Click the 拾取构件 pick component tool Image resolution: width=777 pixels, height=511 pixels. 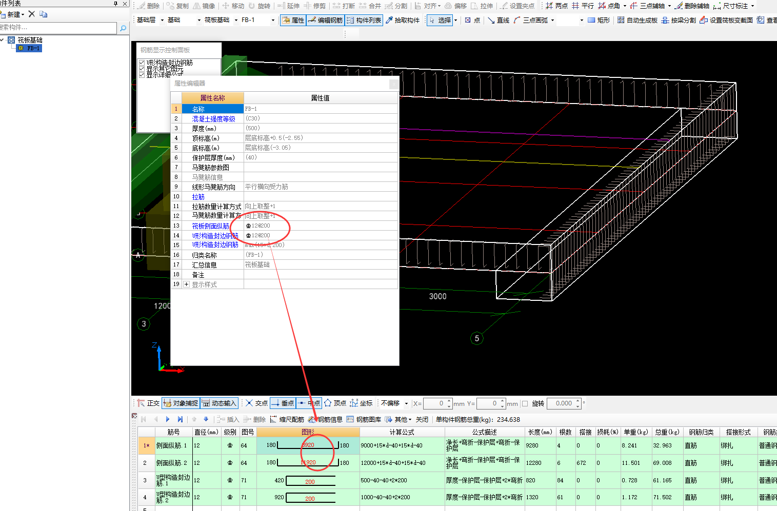[x=403, y=20]
